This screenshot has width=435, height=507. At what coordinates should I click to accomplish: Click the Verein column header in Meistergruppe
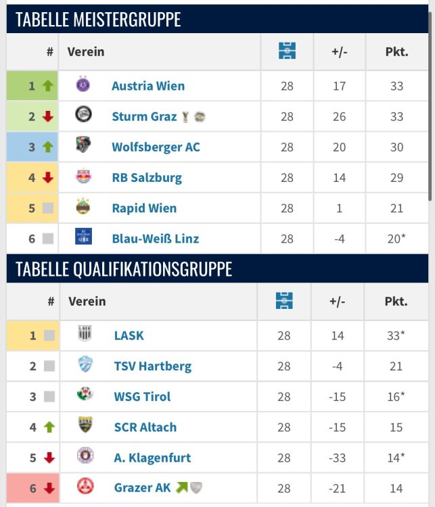(86, 51)
